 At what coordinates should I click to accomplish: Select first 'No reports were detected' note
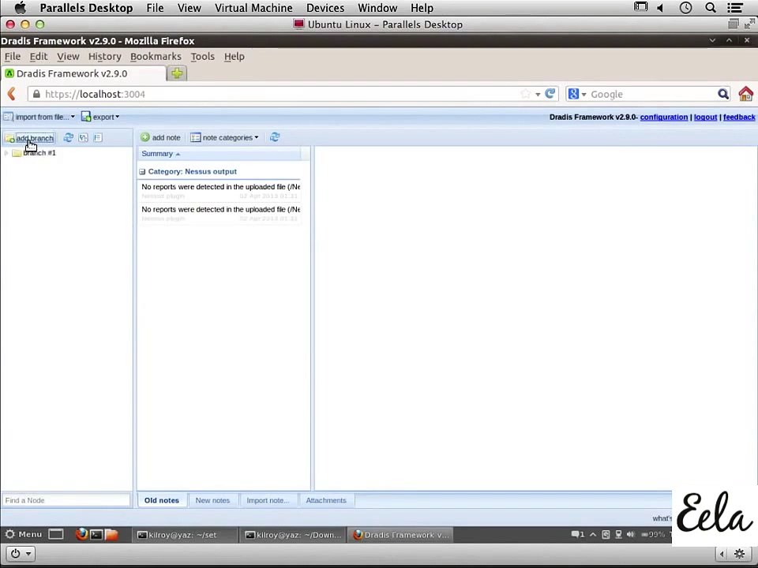pos(220,191)
